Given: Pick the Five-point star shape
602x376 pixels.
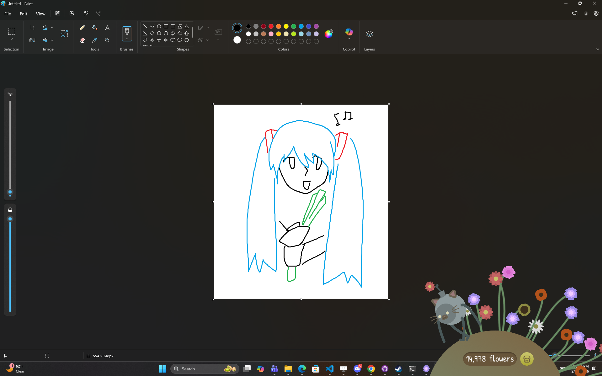Looking at the screenshot, I should coord(159,40).
